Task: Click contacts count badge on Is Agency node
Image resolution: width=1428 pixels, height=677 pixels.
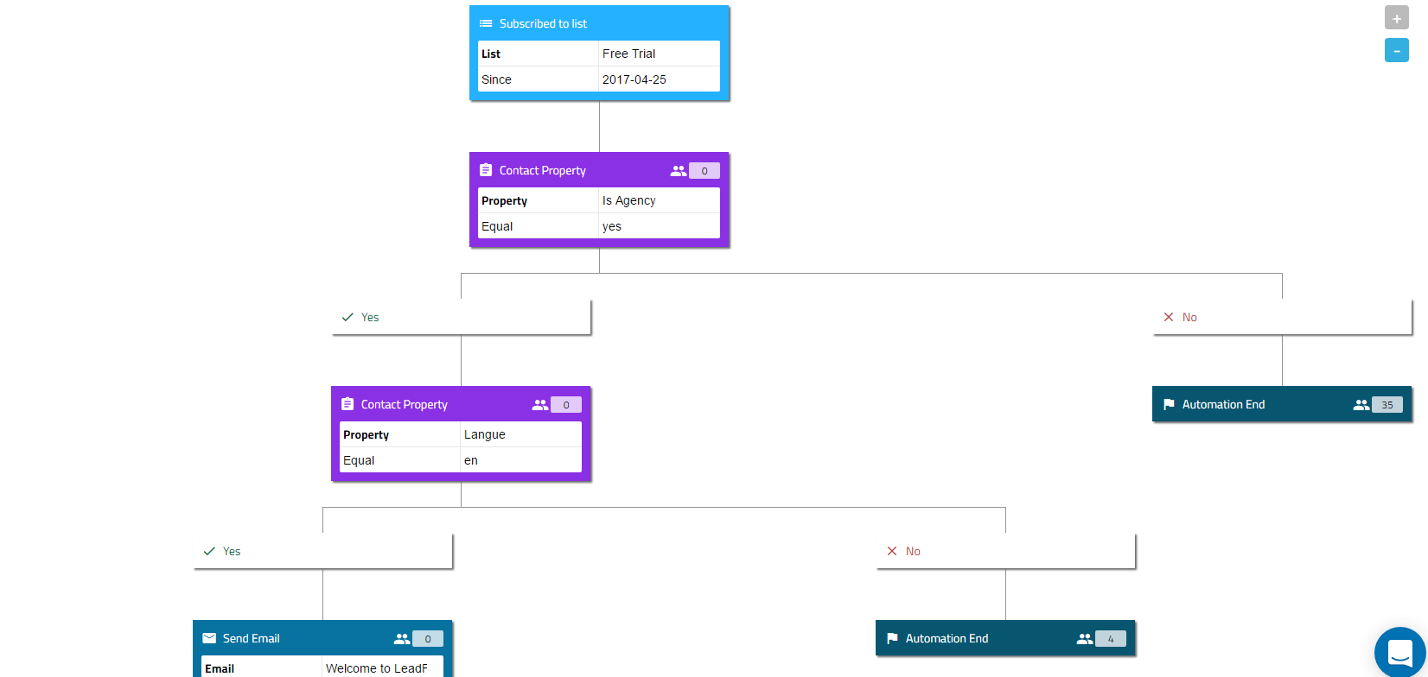Action: 704,171
